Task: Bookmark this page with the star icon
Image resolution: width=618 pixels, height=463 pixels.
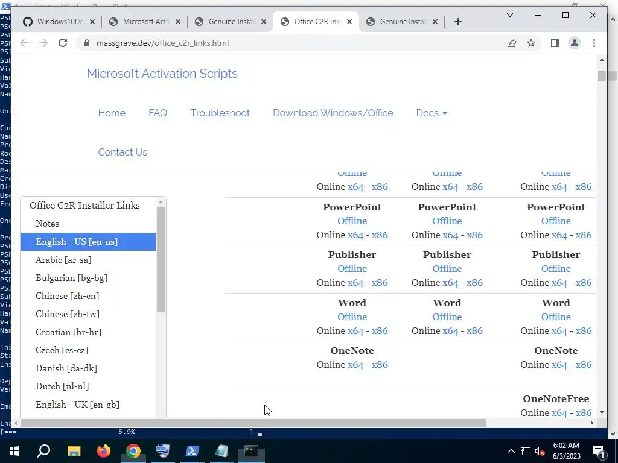Action: (531, 43)
